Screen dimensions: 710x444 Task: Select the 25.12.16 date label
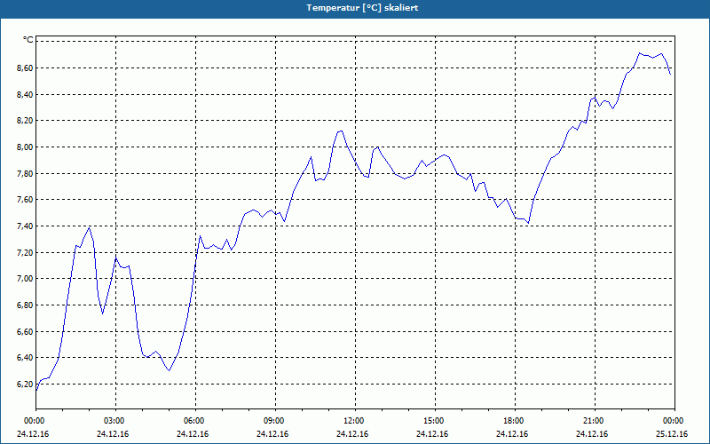coord(672,434)
